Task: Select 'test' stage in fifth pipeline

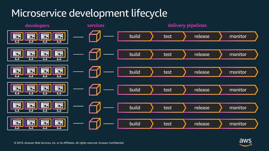Action: click(x=168, y=108)
